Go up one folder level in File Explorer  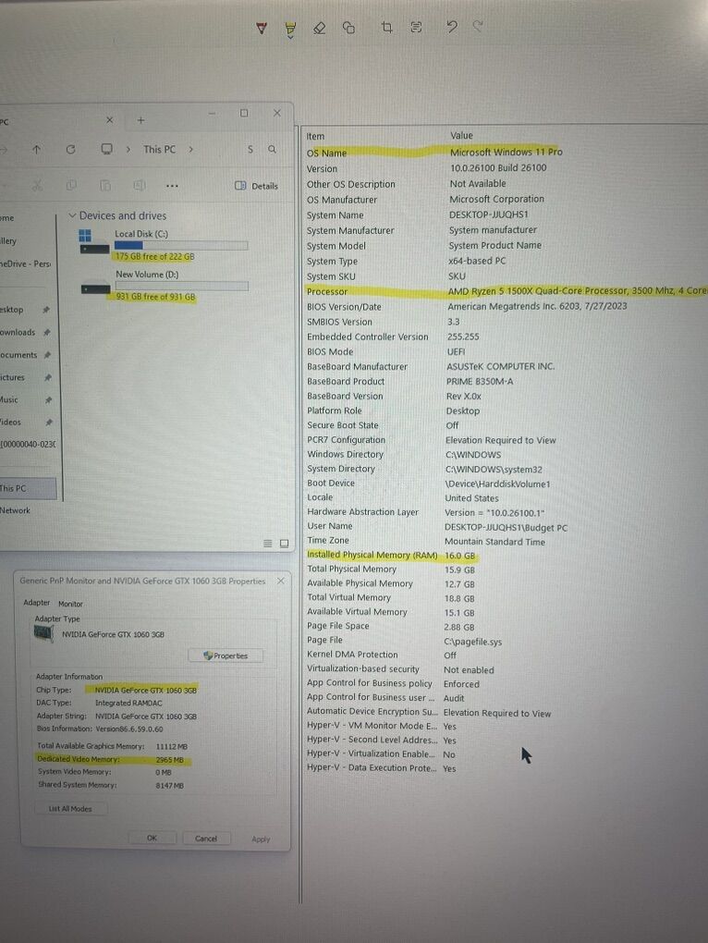(x=36, y=149)
